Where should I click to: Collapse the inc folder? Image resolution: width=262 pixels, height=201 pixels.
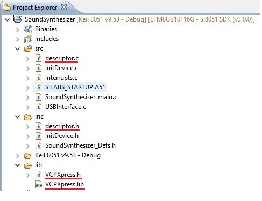(x=17, y=116)
